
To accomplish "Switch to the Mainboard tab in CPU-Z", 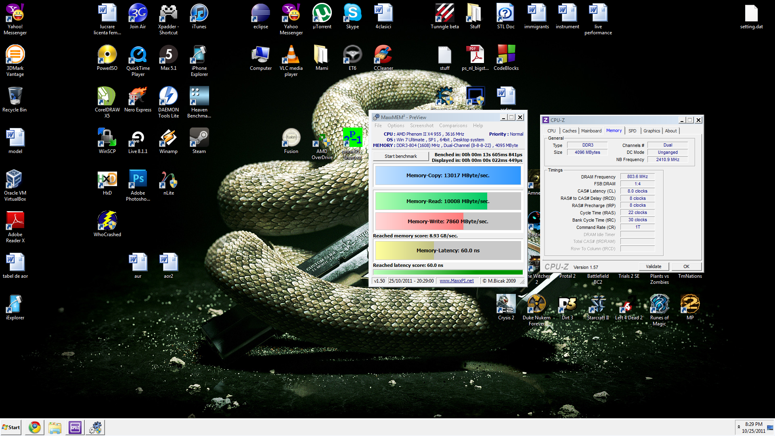I will (x=591, y=131).
